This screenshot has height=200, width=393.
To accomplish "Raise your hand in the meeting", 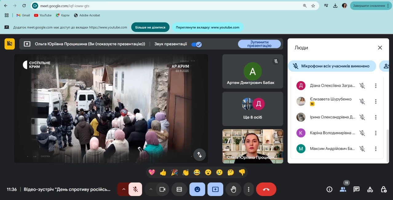I will [233, 189].
